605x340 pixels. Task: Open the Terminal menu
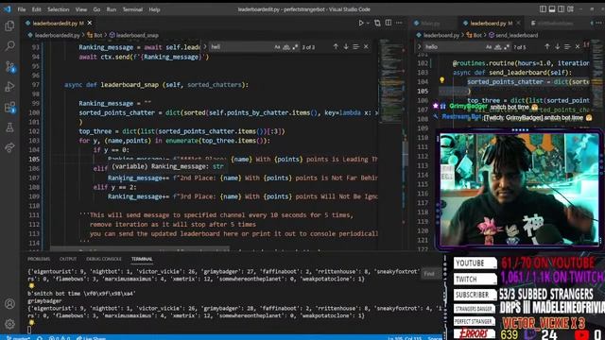[132, 9]
